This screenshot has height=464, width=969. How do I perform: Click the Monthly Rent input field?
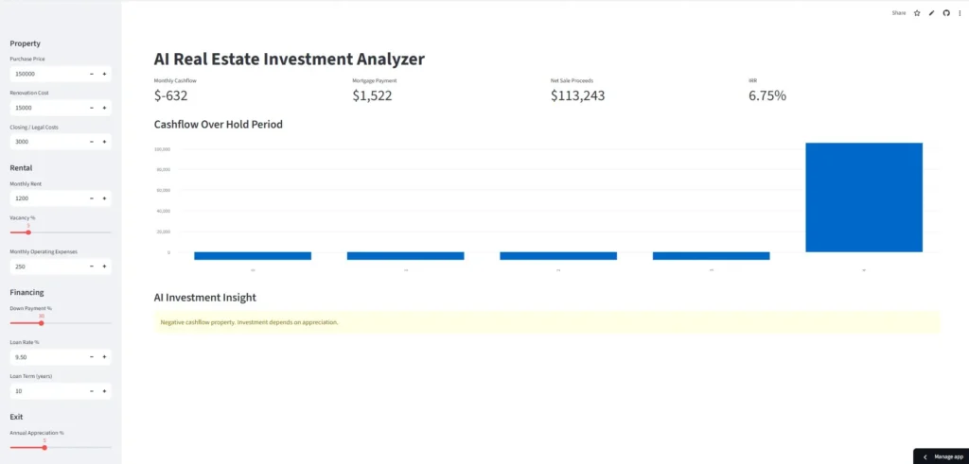(47, 198)
